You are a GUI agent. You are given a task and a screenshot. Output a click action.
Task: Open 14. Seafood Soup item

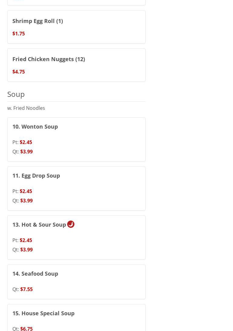[35, 274]
